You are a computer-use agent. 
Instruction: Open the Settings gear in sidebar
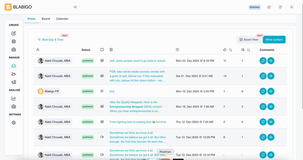tap(14, 123)
